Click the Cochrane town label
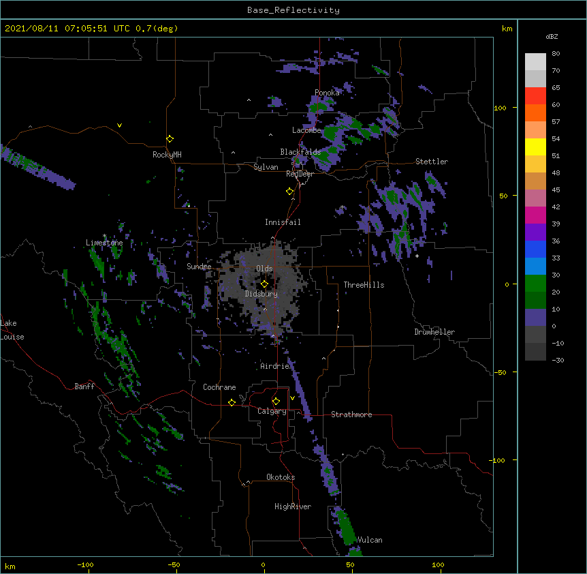Image resolution: width=587 pixels, height=574 pixels. point(219,387)
